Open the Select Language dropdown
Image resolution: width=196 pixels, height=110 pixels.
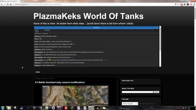tap(130, 104)
